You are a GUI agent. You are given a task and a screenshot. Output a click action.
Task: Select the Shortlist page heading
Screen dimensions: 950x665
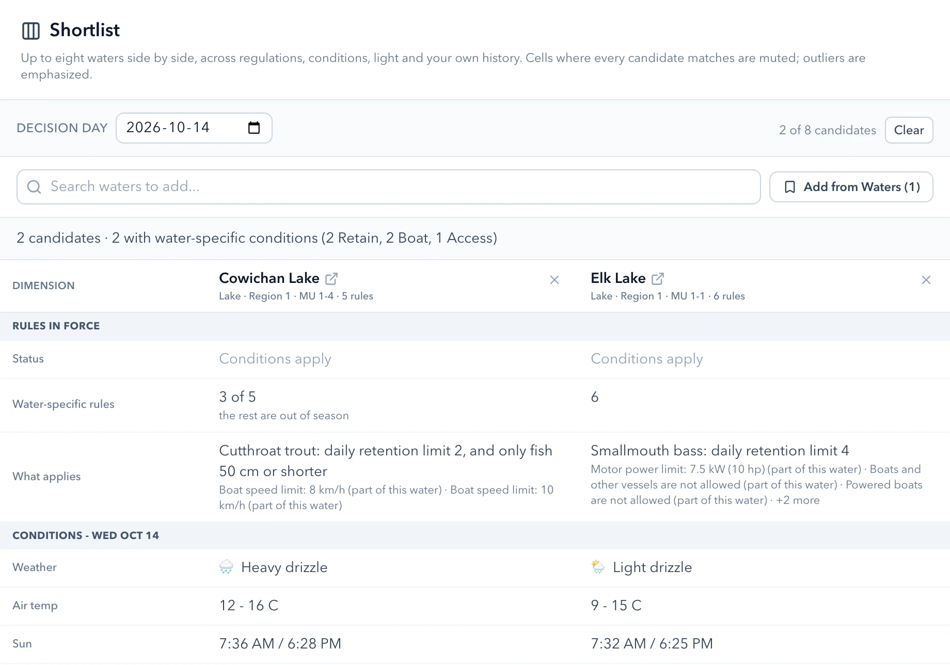pyautogui.click(x=85, y=30)
